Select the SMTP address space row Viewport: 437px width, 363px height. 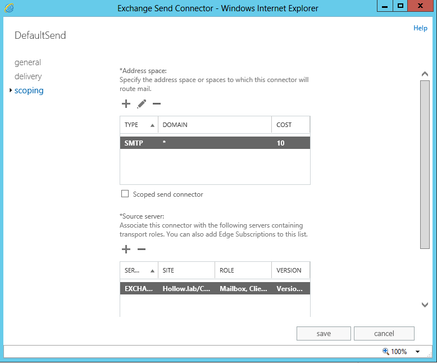click(x=215, y=143)
